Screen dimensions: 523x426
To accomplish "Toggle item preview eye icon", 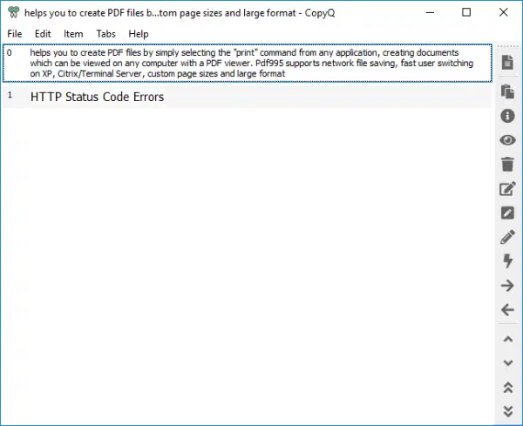I will (507, 140).
